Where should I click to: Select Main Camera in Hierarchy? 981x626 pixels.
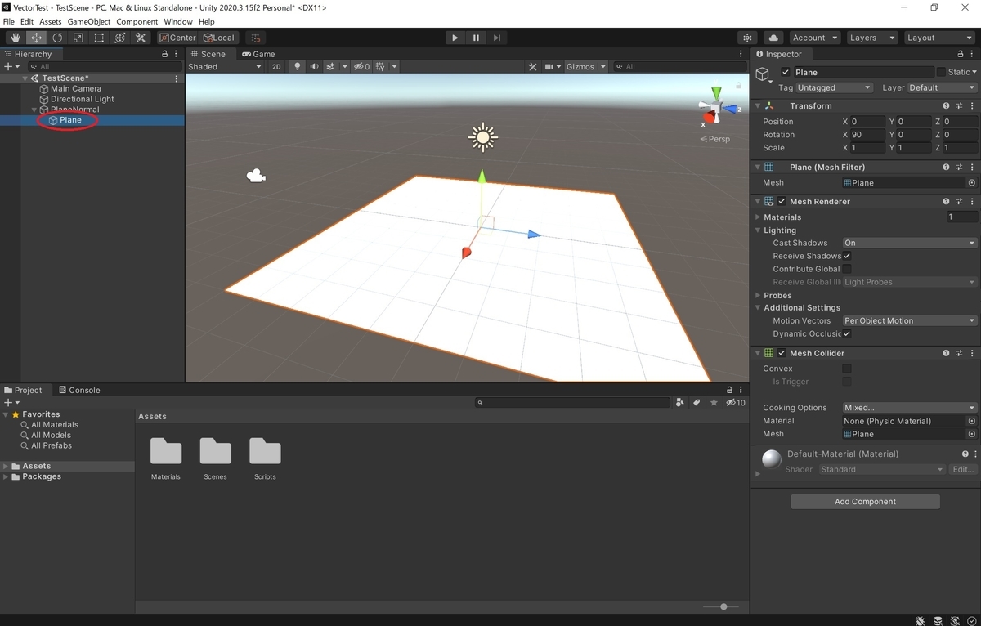[76, 89]
